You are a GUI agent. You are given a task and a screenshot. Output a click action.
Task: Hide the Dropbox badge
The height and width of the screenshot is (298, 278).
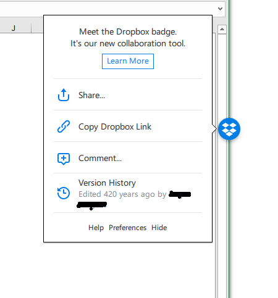point(159,228)
